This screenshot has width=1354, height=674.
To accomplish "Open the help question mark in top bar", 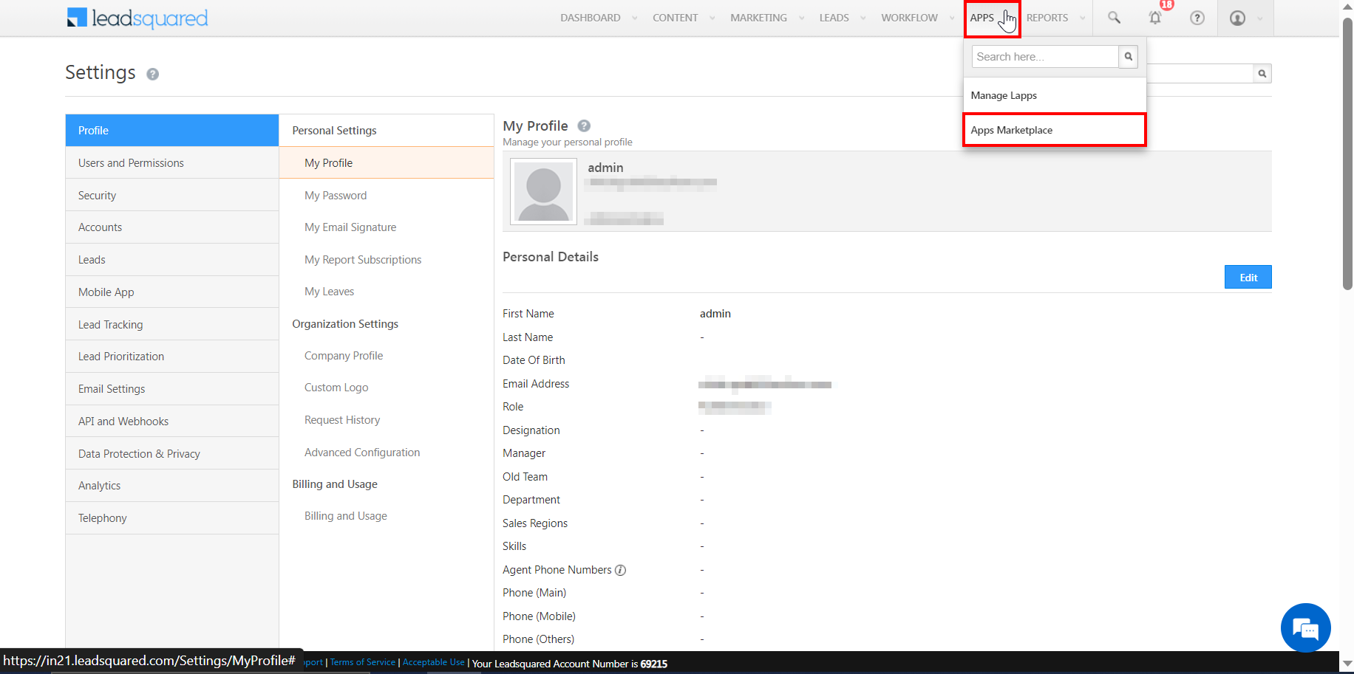I will [1197, 18].
